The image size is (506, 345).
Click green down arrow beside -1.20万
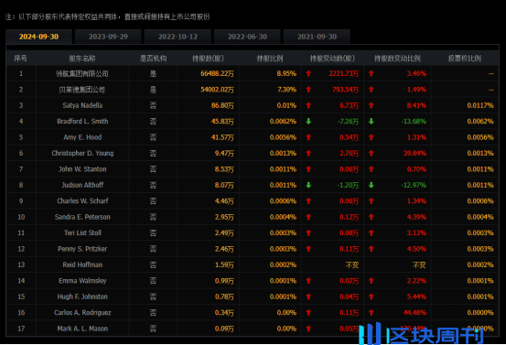[x=308, y=185]
